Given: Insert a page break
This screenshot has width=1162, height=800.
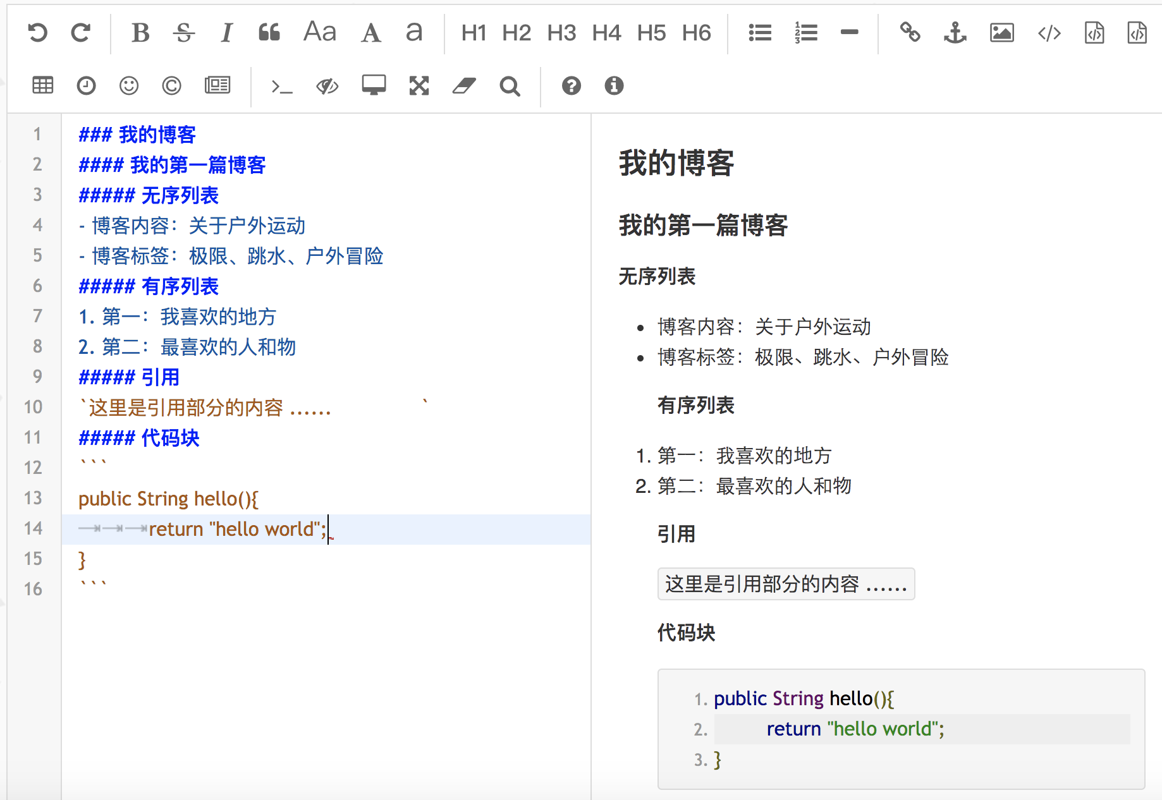Looking at the screenshot, I should (x=217, y=85).
